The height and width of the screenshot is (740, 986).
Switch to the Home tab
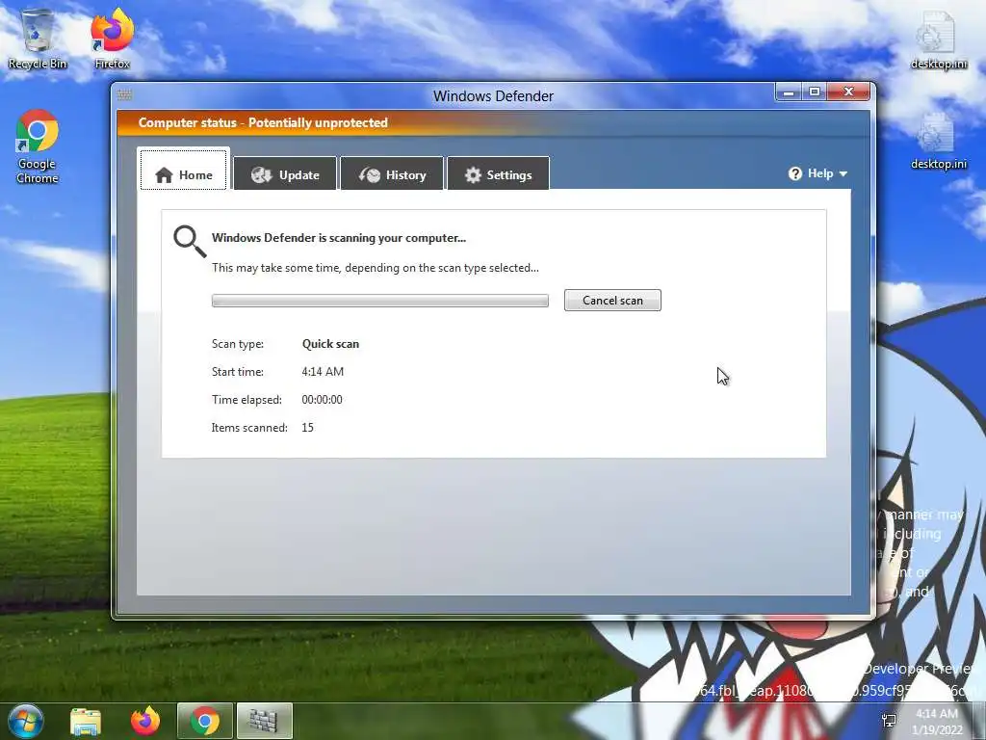(183, 170)
